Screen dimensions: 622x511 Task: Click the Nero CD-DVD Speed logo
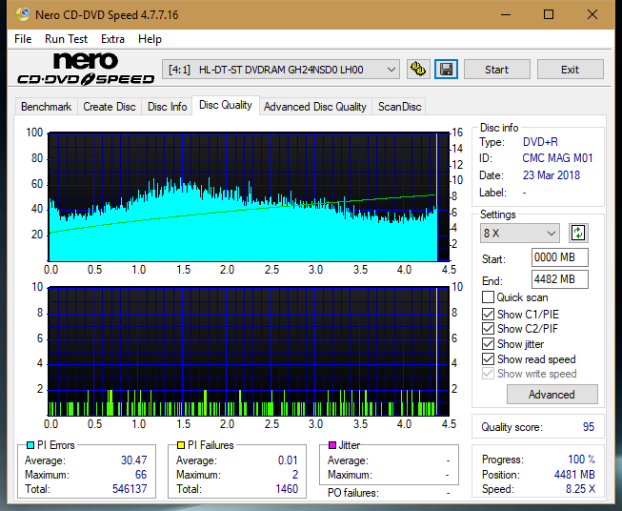coord(86,69)
